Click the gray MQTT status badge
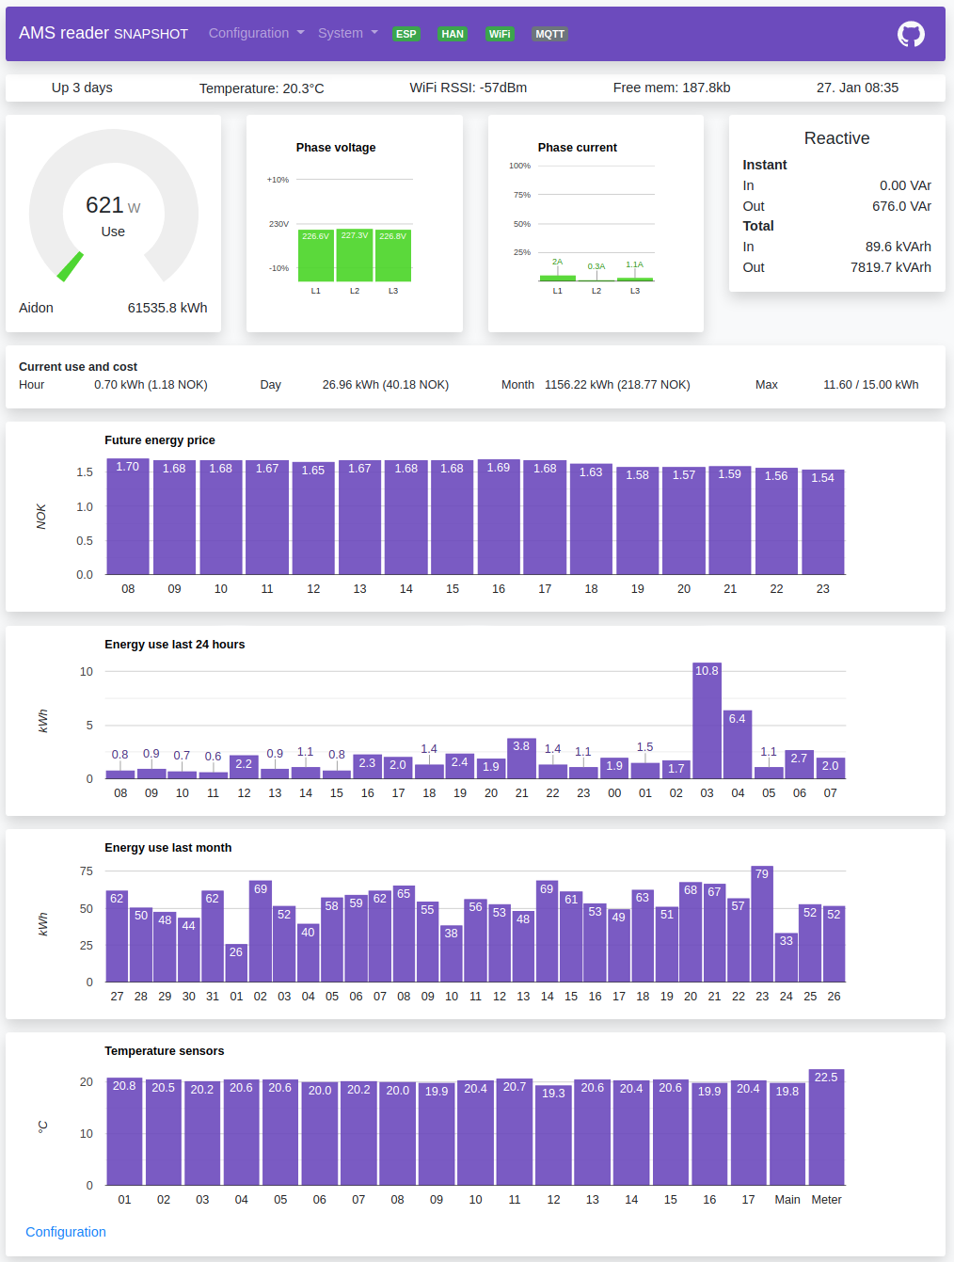This screenshot has width=954, height=1262. [x=549, y=34]
